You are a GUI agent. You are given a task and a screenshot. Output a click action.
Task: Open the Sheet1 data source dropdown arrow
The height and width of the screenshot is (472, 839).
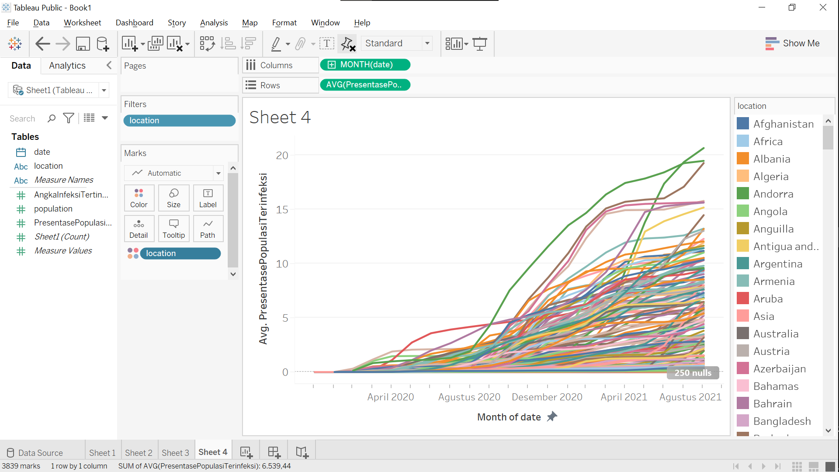point(104,90)
